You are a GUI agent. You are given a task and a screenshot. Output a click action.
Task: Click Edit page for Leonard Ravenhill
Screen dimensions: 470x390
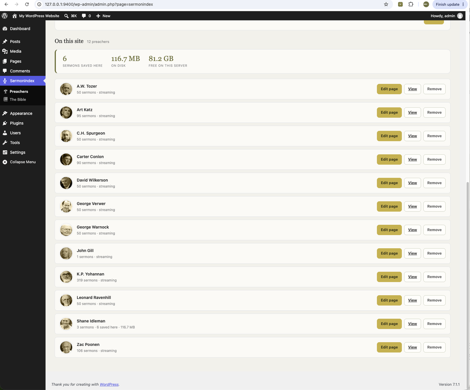pos(389,300)
